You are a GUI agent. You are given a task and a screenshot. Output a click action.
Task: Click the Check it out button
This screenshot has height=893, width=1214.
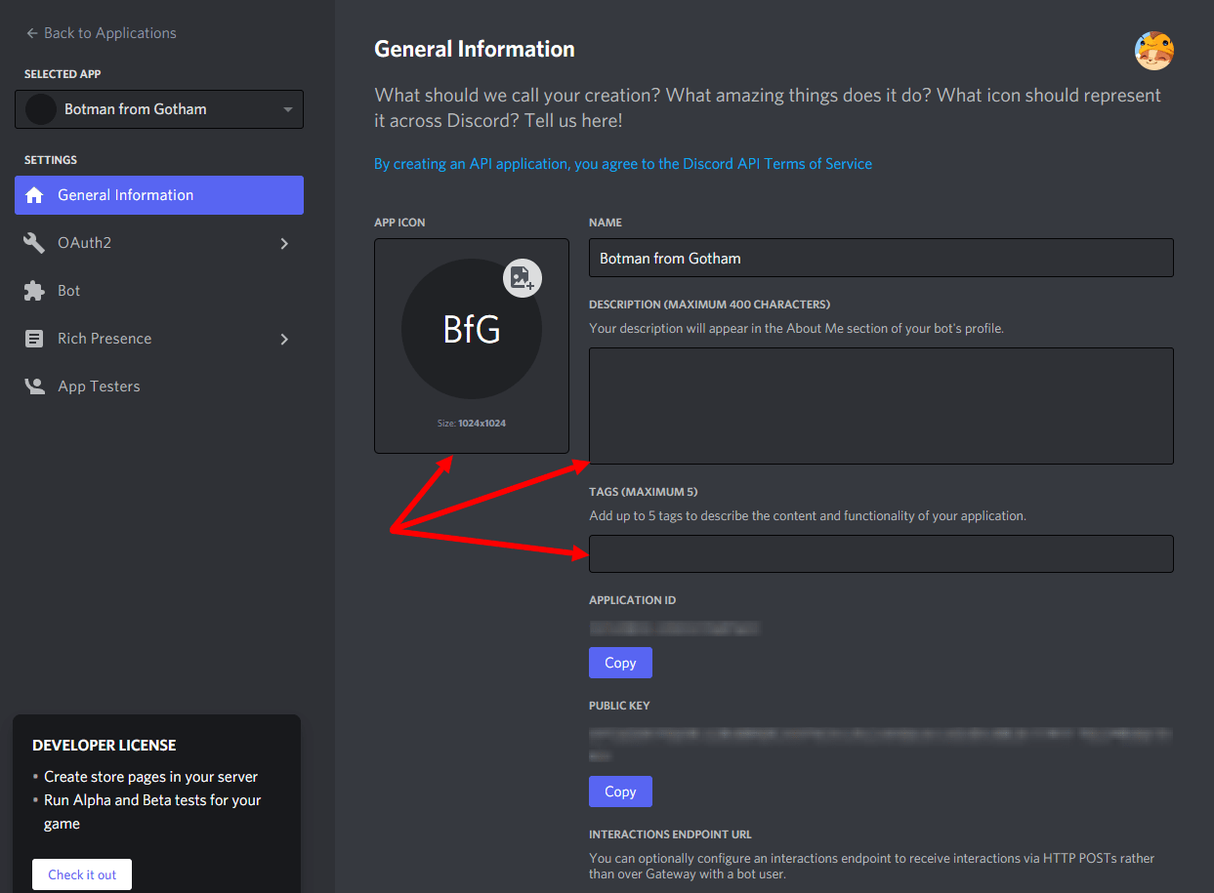point(82,874)
